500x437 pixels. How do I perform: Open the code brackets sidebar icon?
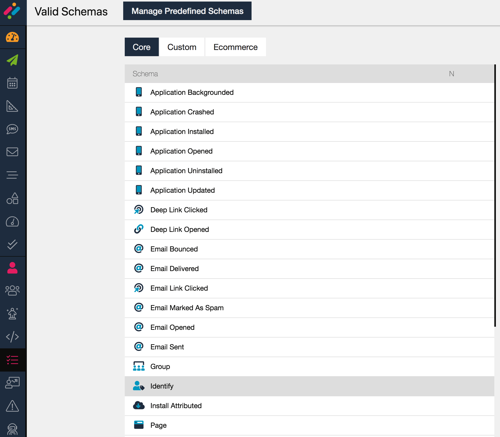(12, 337)
